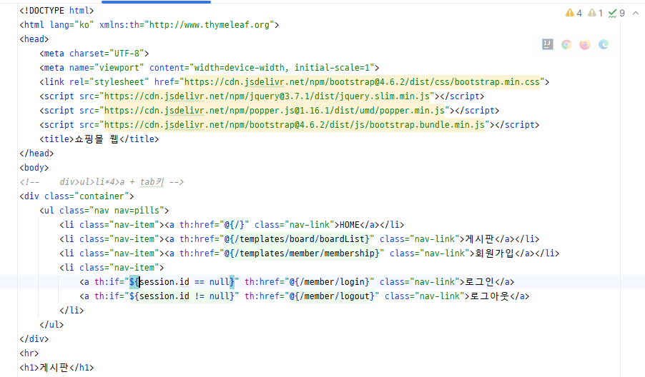Place the cursor on the <!DOCTYPE html> line
645x377 pixels.
click(x=56, y=11)
